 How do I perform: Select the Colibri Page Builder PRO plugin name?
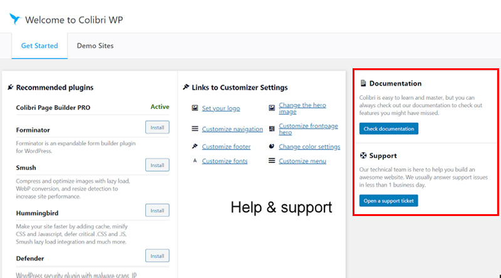tap(53, 108)
